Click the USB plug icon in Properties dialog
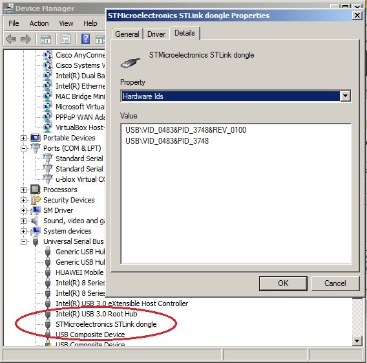Screen dimensions: 367x363 point(131,62)
